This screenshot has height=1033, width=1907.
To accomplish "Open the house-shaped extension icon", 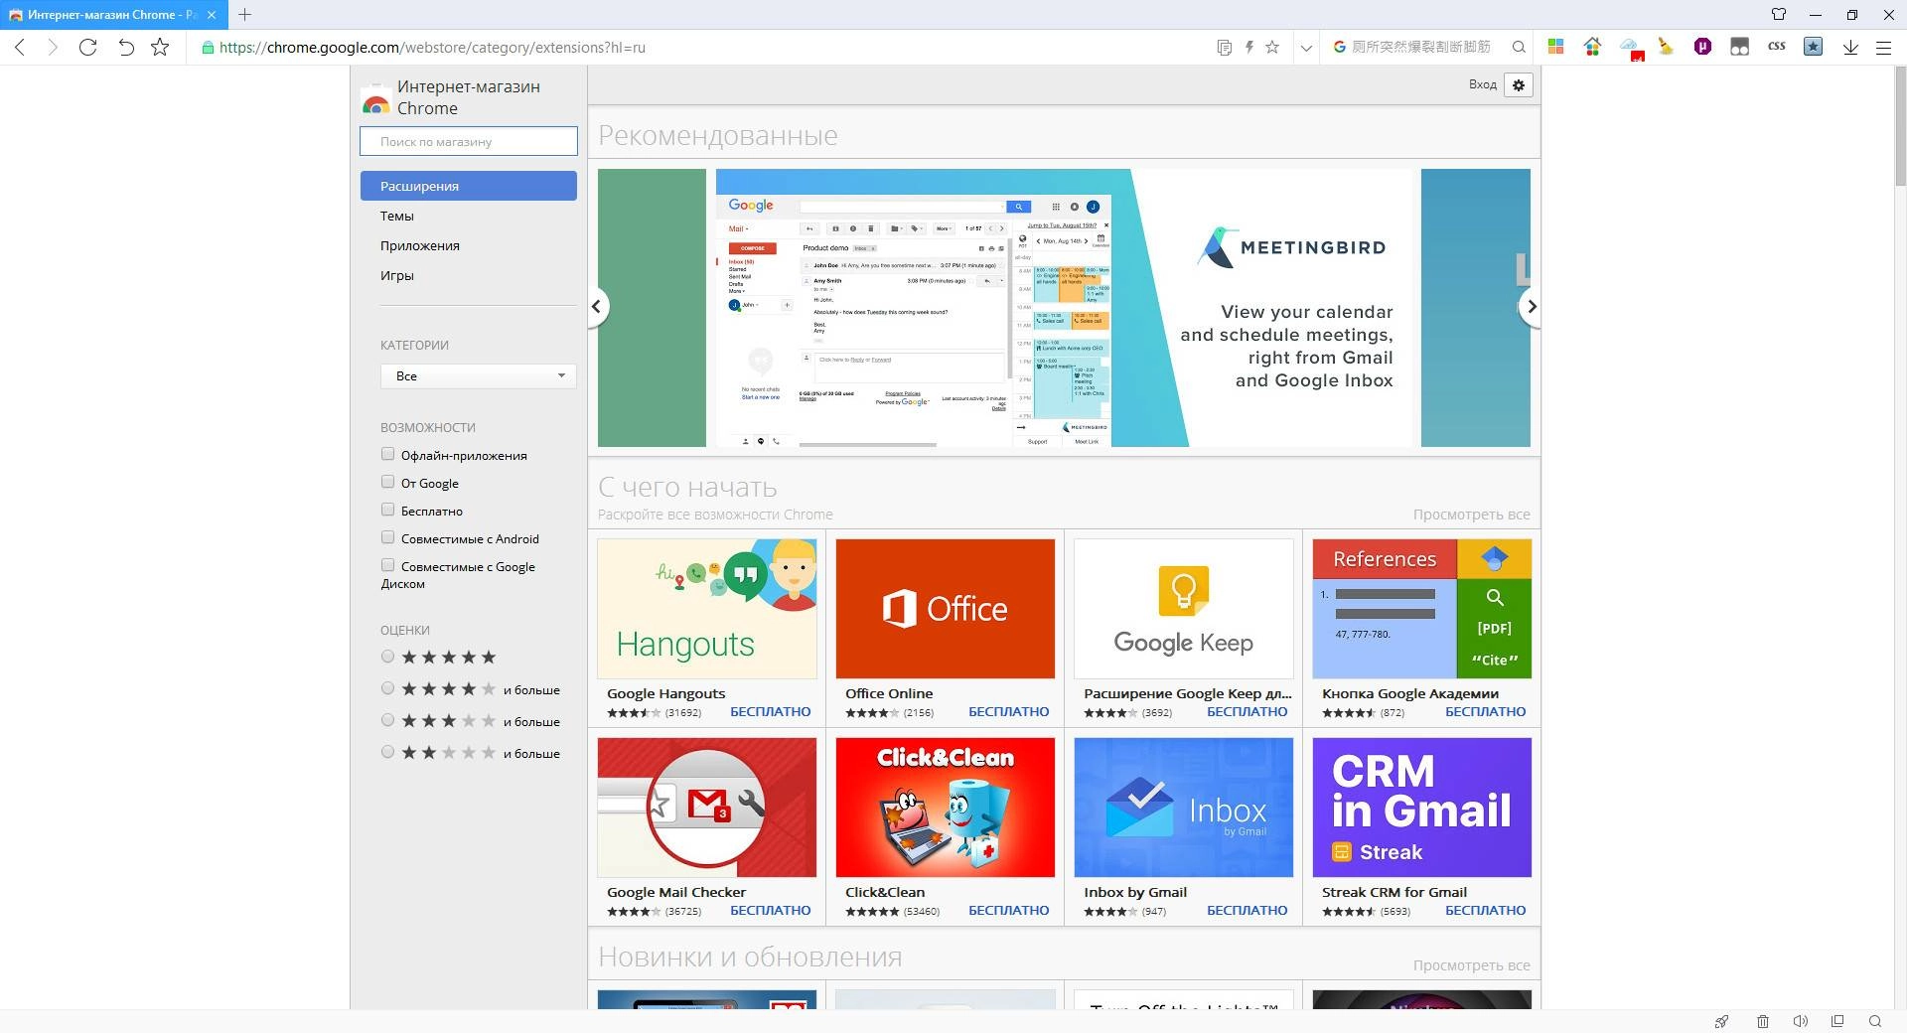I will coord(1592,47).
